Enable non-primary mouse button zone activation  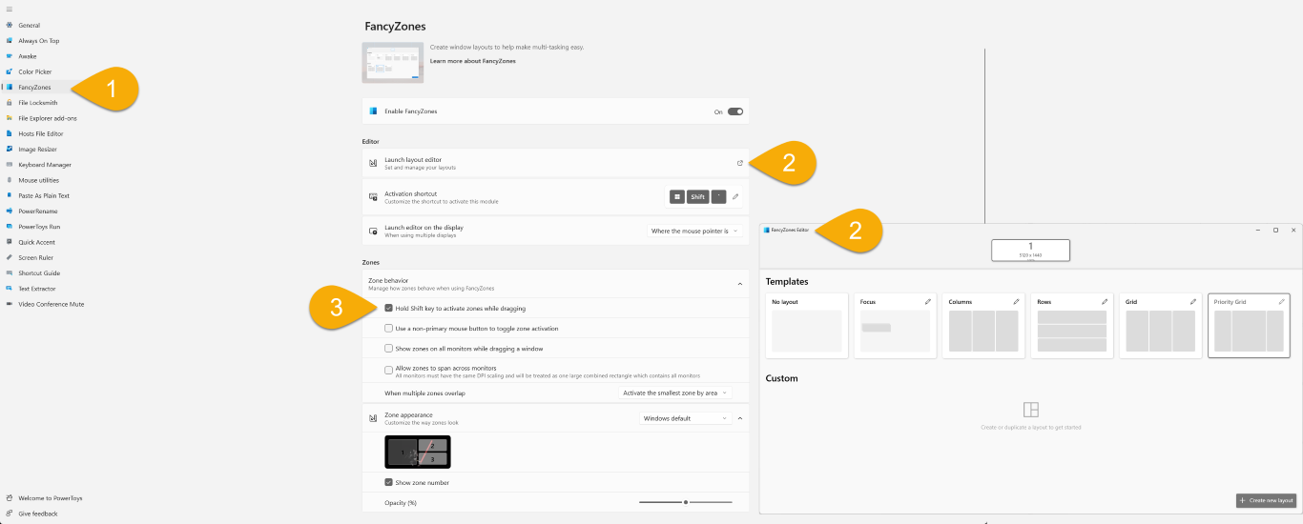tap(388, 328)
